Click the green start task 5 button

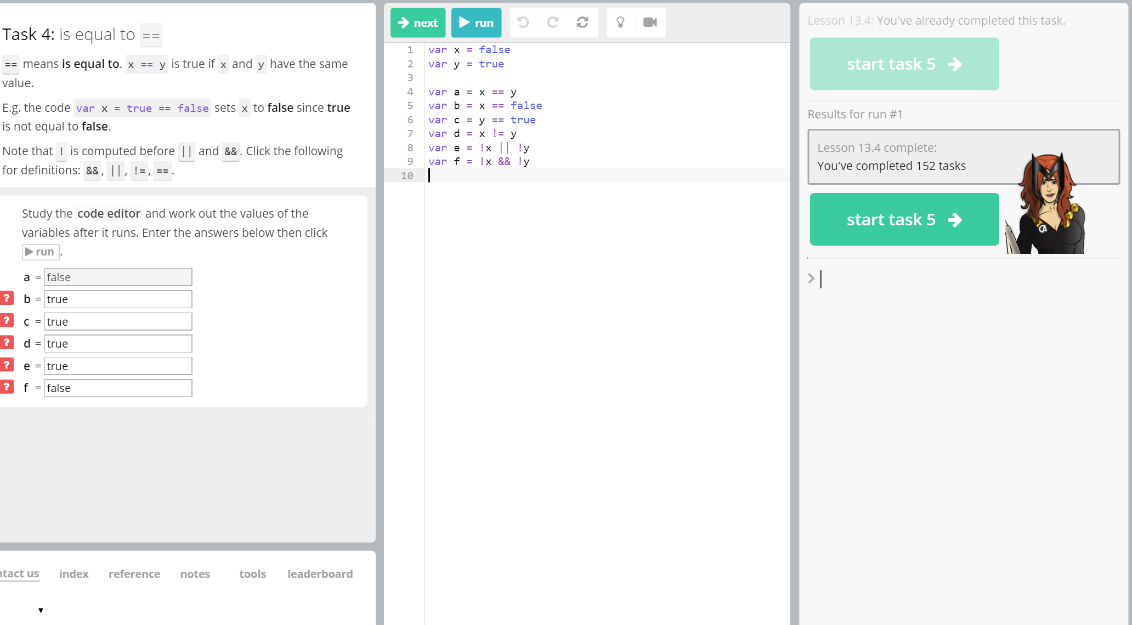(x=904, y=219)
